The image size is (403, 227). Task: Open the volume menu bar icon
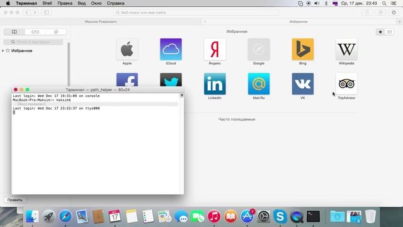click(317, 3)
